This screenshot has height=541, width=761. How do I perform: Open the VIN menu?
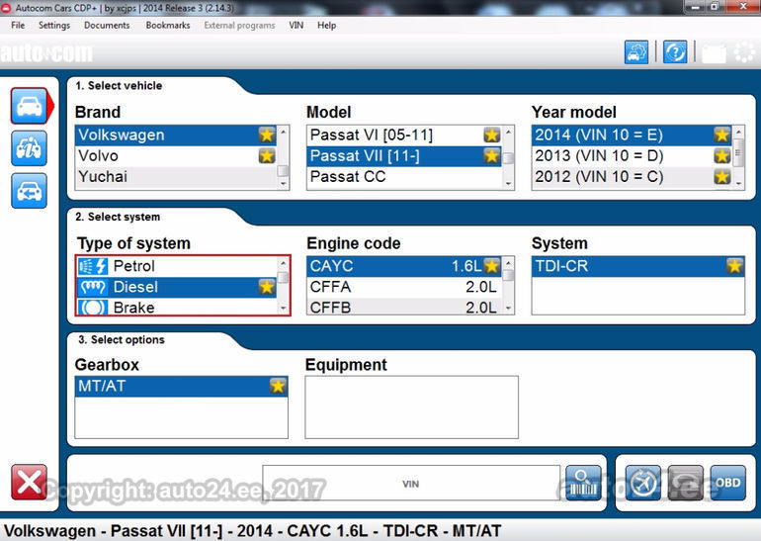[x=296, y=26]
